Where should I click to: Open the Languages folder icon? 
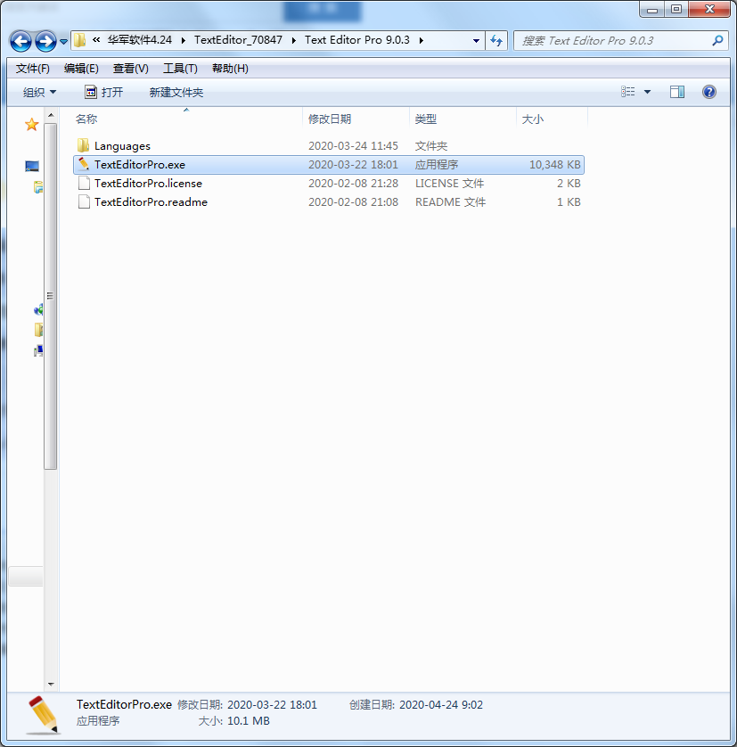pos(84,145)
